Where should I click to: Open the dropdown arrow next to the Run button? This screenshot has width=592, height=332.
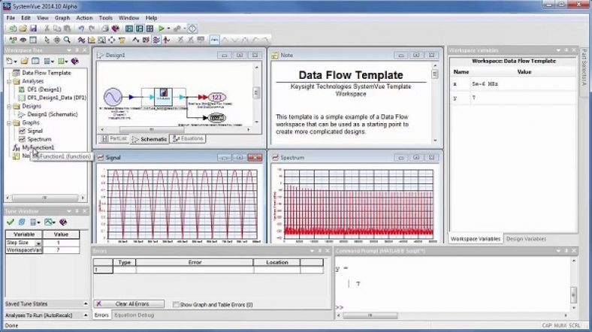click(168, 29)
